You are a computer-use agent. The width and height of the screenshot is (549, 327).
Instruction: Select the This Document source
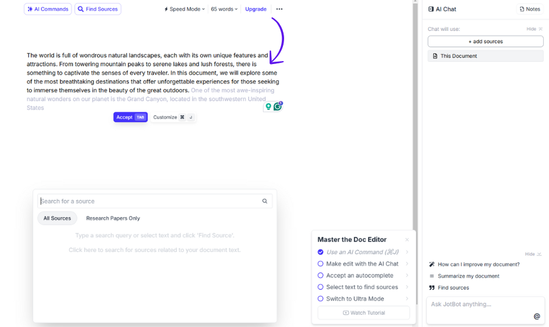[x=486, y=56]
